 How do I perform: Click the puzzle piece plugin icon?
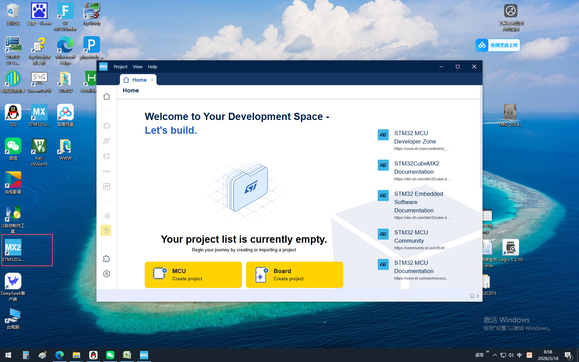click(x=106, y=259)
